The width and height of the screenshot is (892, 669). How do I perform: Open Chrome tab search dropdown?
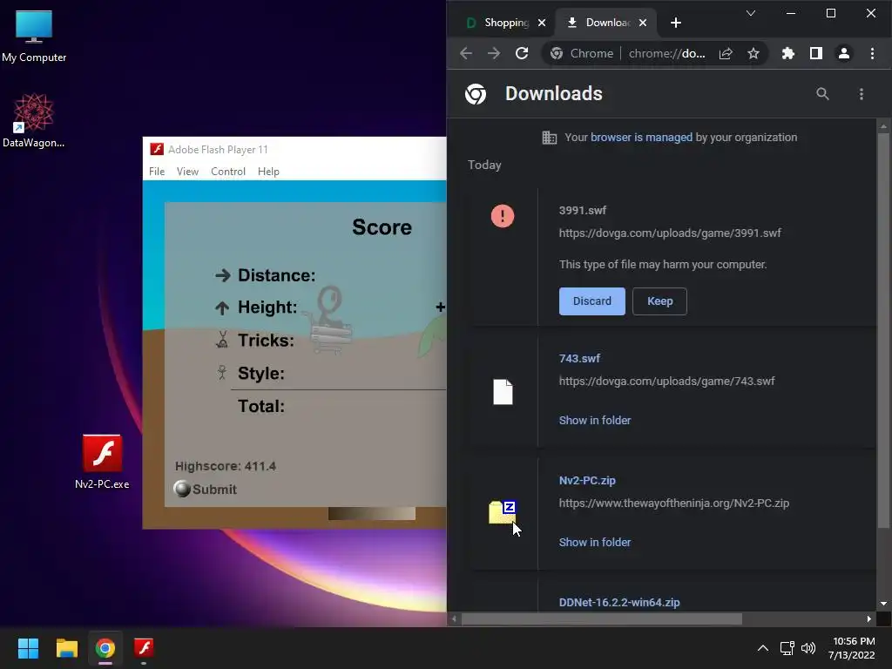pyautogui.click(x=751, y=13)
